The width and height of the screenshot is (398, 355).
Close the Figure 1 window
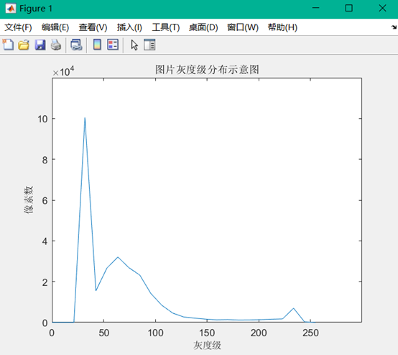pyautogui.click(x=382, y=8)
